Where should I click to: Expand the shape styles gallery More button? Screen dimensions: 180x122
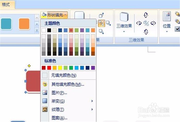click(x=37, y=30)
